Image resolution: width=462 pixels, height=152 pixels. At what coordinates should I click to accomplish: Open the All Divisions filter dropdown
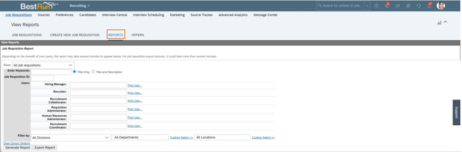coord(71,138)
